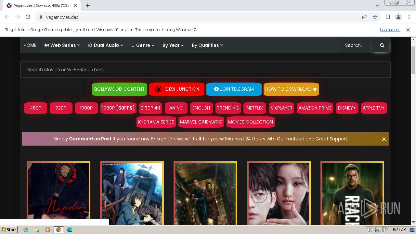The width and height of the screenshot is (416, 234).
Task: Go to the HOME menu item
Action: click(30, 45)
